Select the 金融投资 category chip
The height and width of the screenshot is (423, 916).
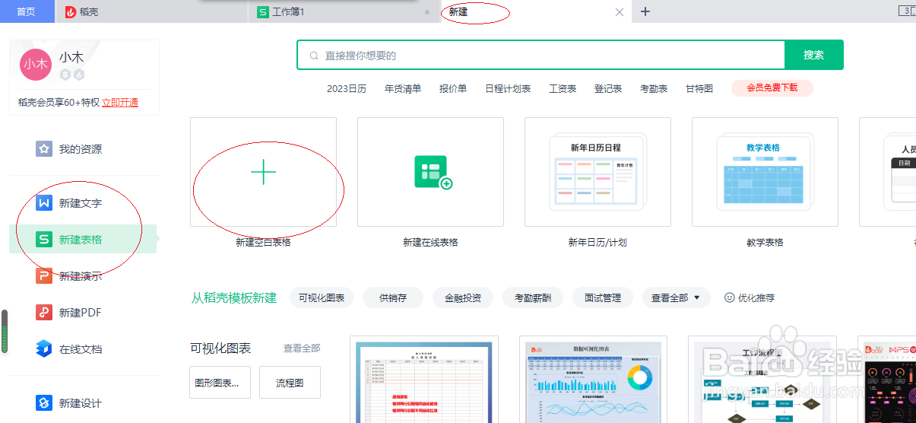coord(463,297)
